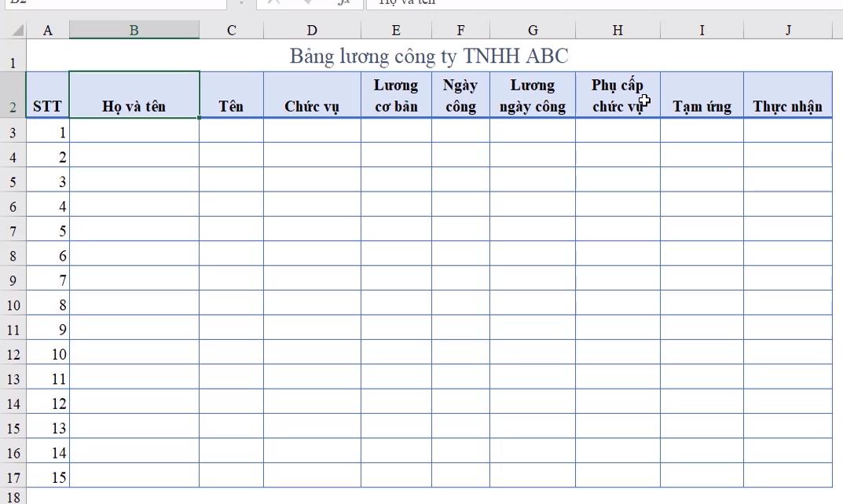
Task: Select row 10 header
Action: click(x=13, y=303)
